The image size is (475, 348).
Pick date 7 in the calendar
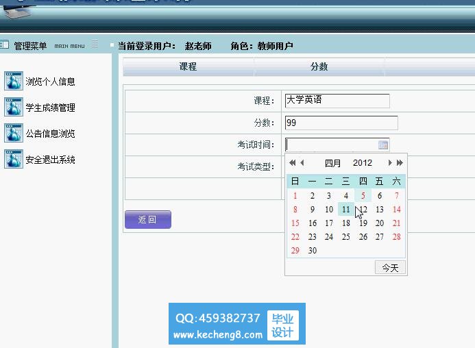click(397, 196)
